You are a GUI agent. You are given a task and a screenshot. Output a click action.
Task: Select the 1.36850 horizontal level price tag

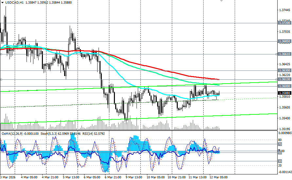[x=284, y=41]
